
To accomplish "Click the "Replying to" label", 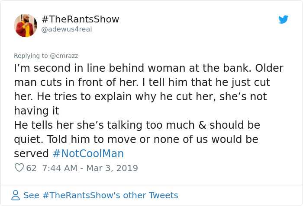I will pos(31,56).
